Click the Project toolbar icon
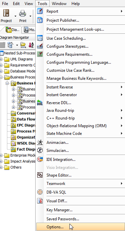 pyautogui.click(x=6, y=13)
